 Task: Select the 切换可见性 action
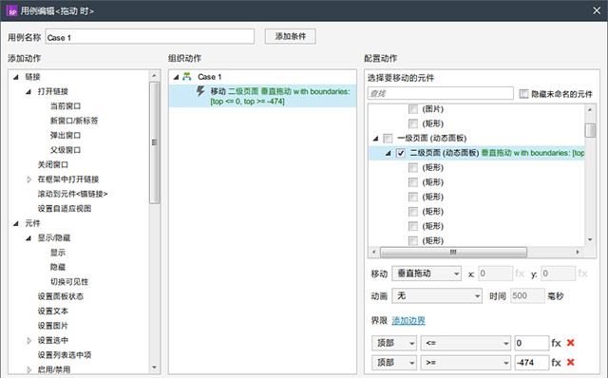69,282
